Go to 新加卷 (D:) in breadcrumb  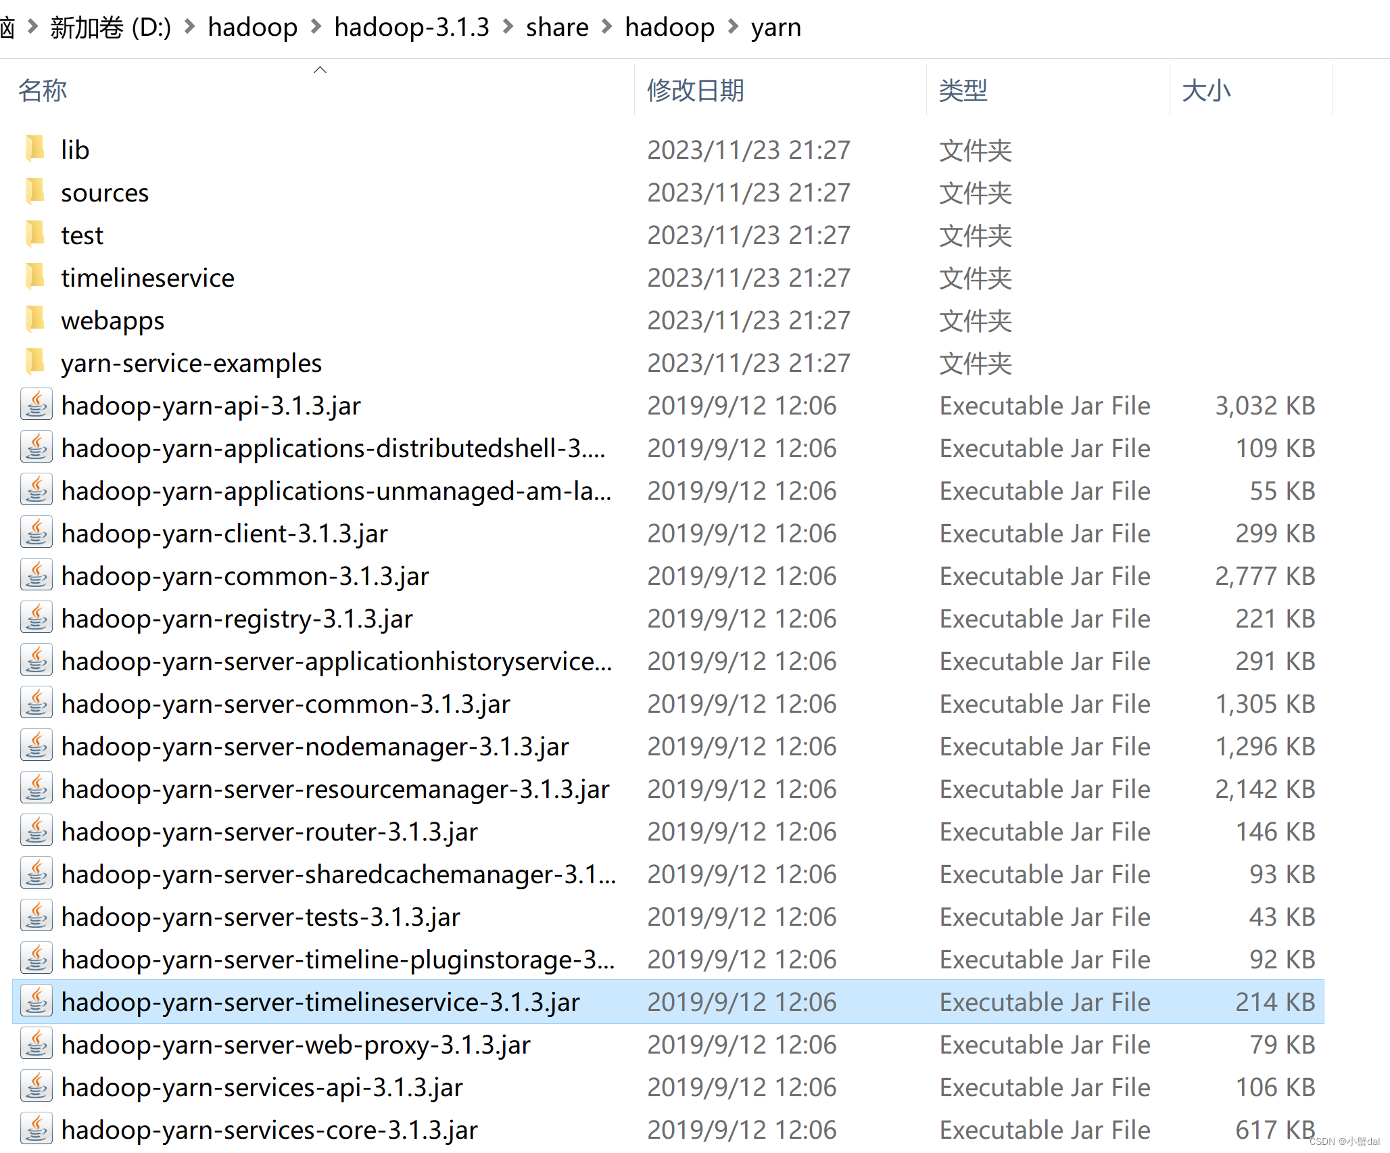110,27
